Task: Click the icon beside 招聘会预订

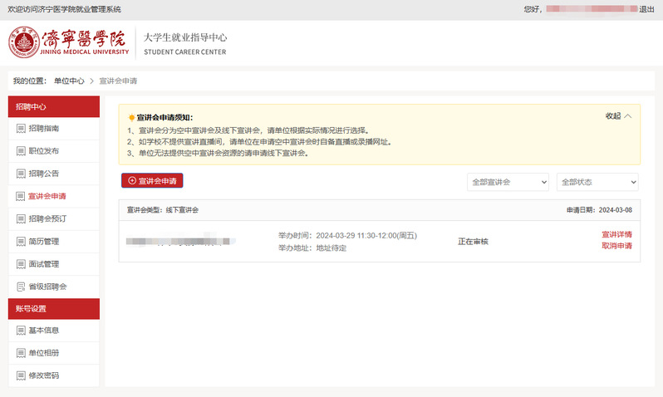Action: coord(21,218)
